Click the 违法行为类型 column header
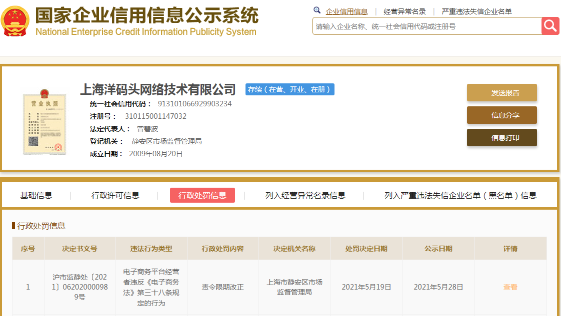 pyautogui.click(x=151, y=249)
